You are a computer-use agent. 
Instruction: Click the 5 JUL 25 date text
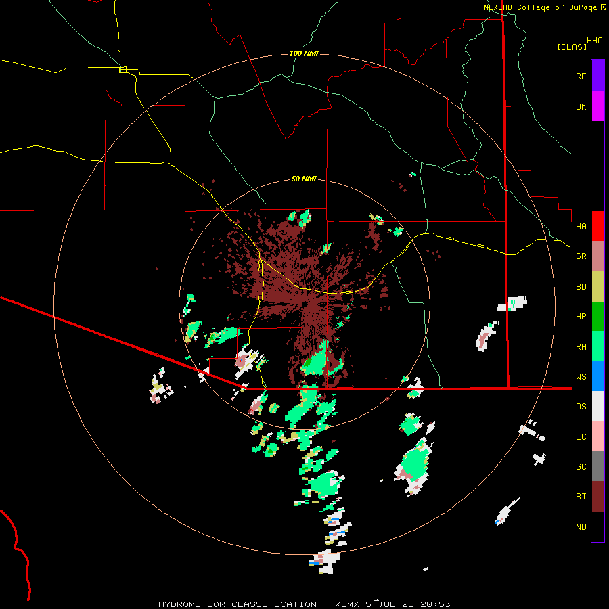point(390,604)
